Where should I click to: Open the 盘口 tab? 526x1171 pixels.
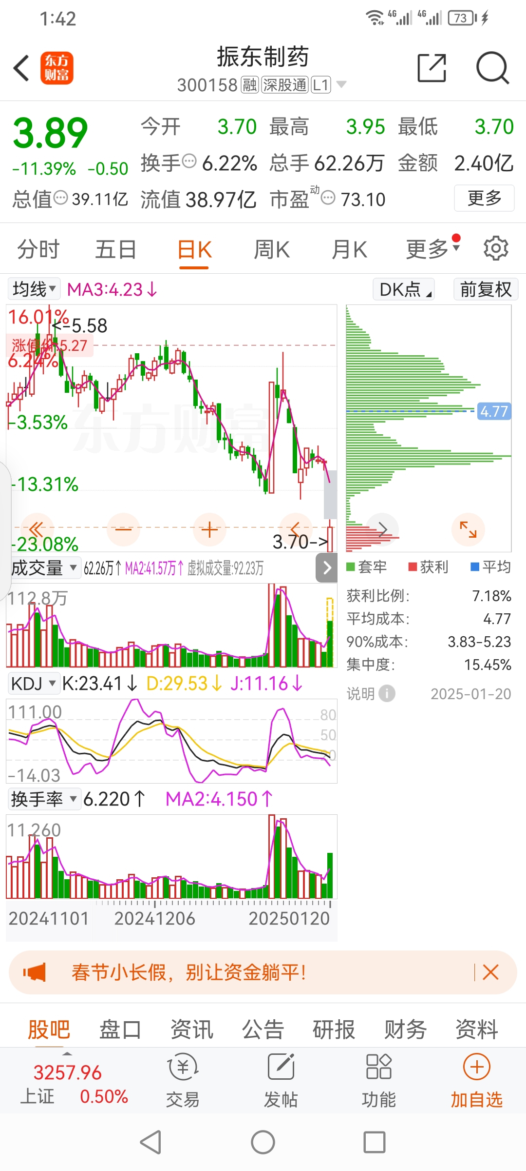(x=120, y=1030)
